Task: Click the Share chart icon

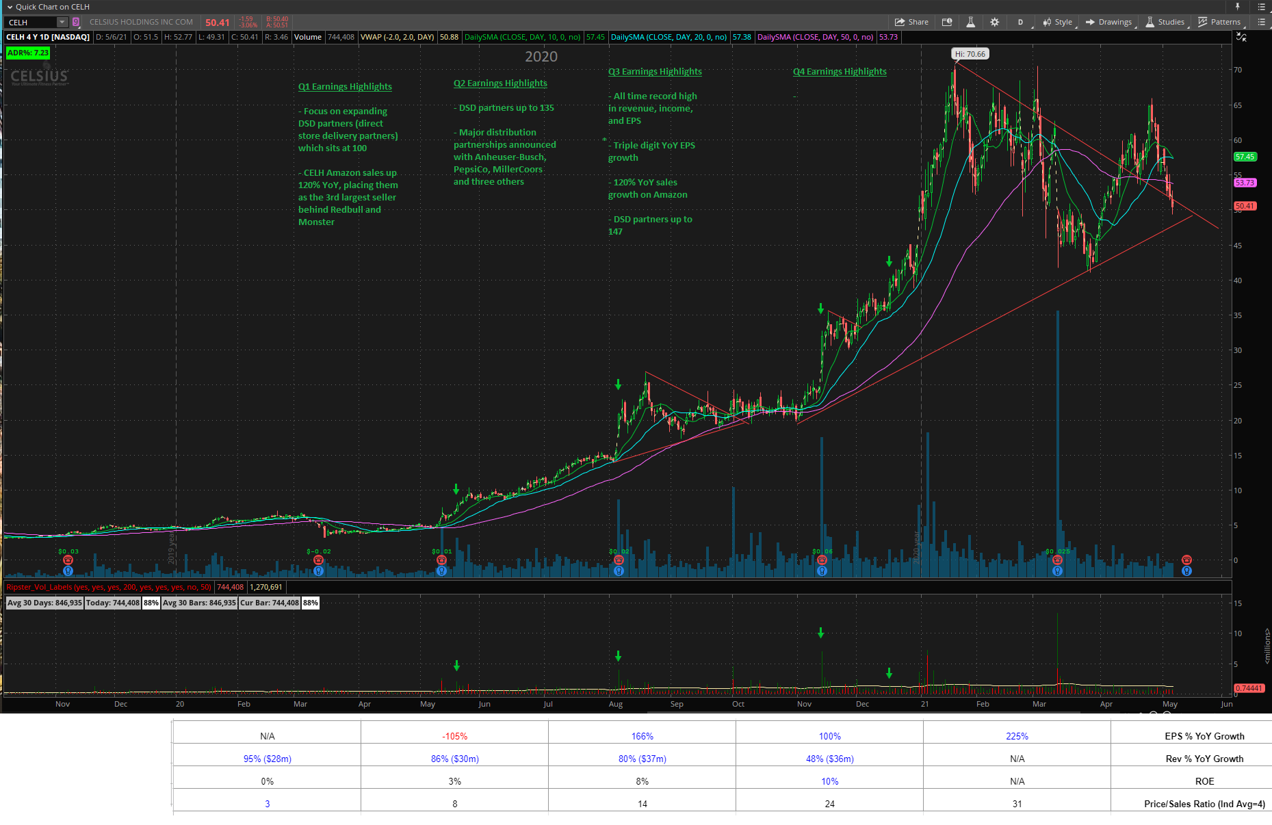Action: 911,22
